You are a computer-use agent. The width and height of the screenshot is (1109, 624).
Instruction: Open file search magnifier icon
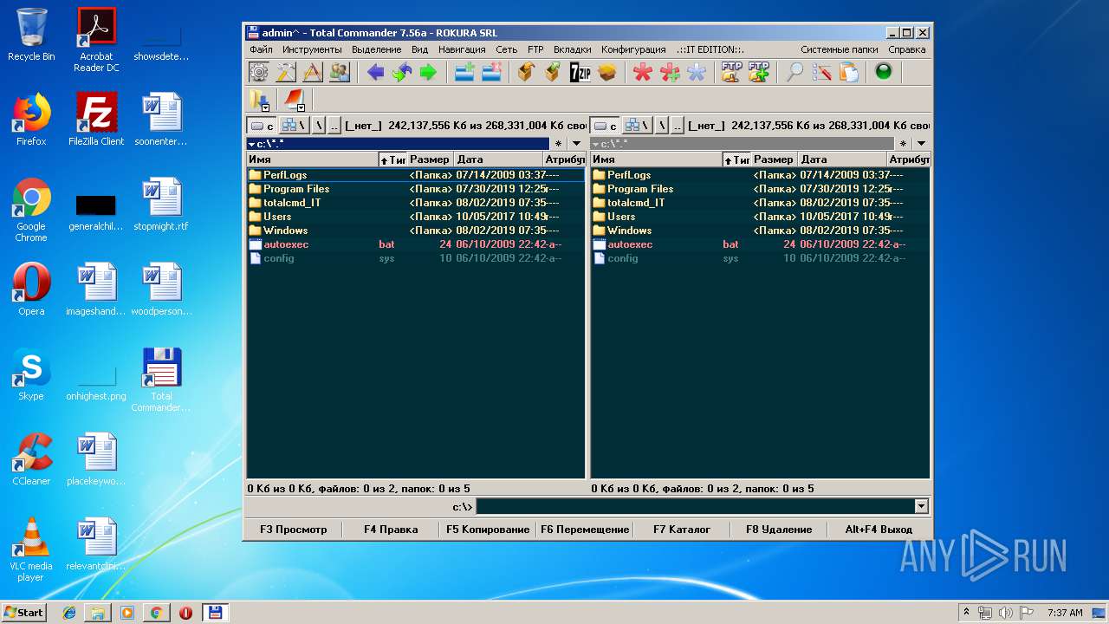tap(794, 73)
